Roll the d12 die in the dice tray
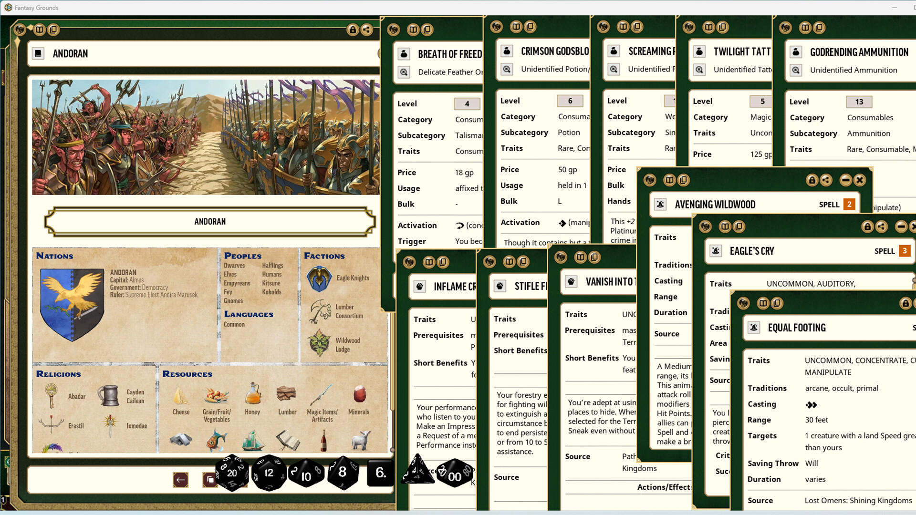Viewport: 916px width, 515px height. 269,473
